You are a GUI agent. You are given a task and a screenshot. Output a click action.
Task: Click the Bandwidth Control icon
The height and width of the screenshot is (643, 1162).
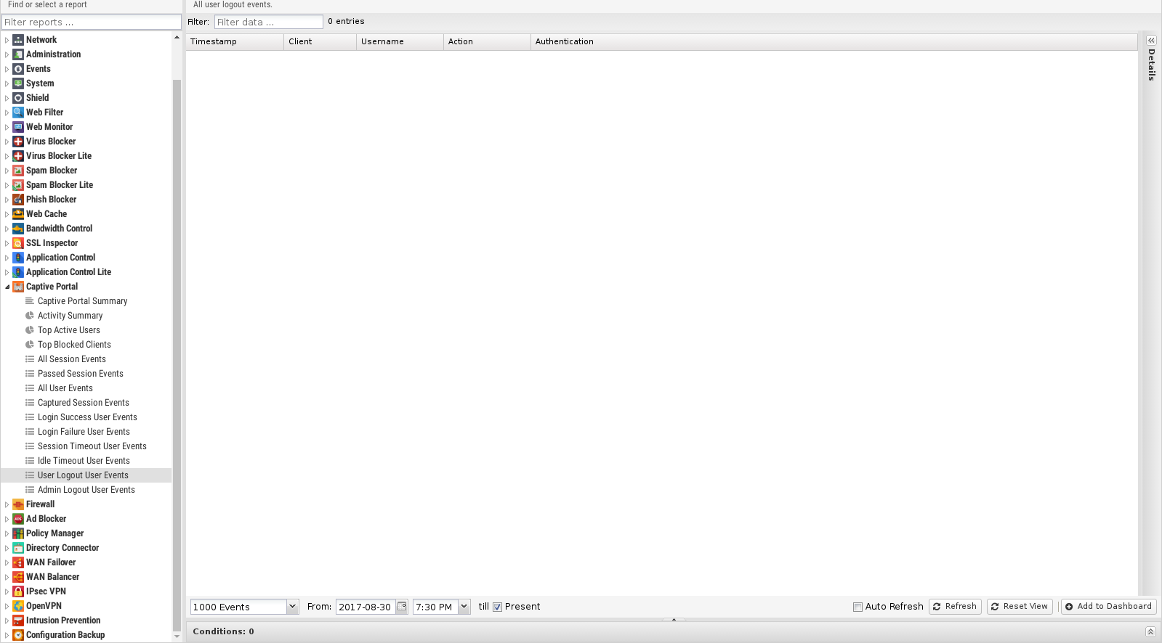(18, 229)
